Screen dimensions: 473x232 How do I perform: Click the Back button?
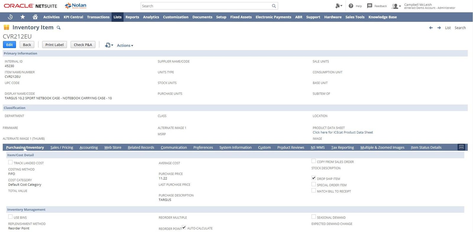pyautogui.click(x=27, y=45)
